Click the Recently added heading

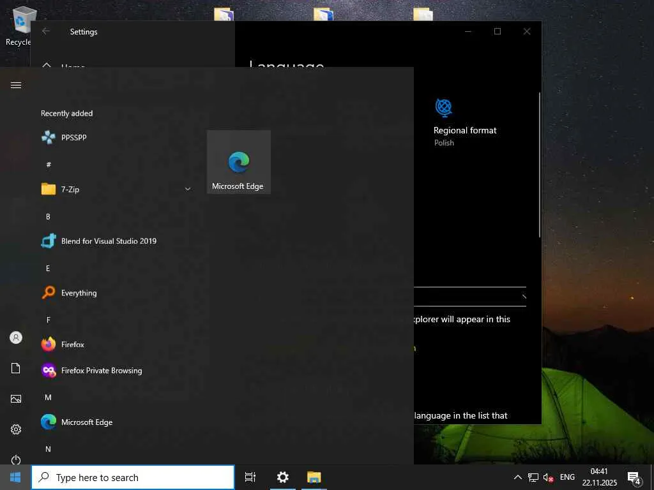pos(66,114)
